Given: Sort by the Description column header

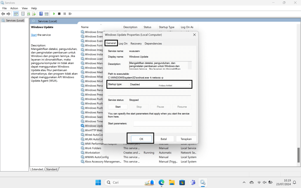Looking at the screenshot, I should (x=130, y=27).
